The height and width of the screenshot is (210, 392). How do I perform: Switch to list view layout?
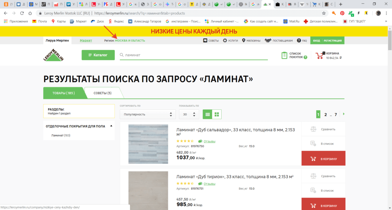pos(207,114)
